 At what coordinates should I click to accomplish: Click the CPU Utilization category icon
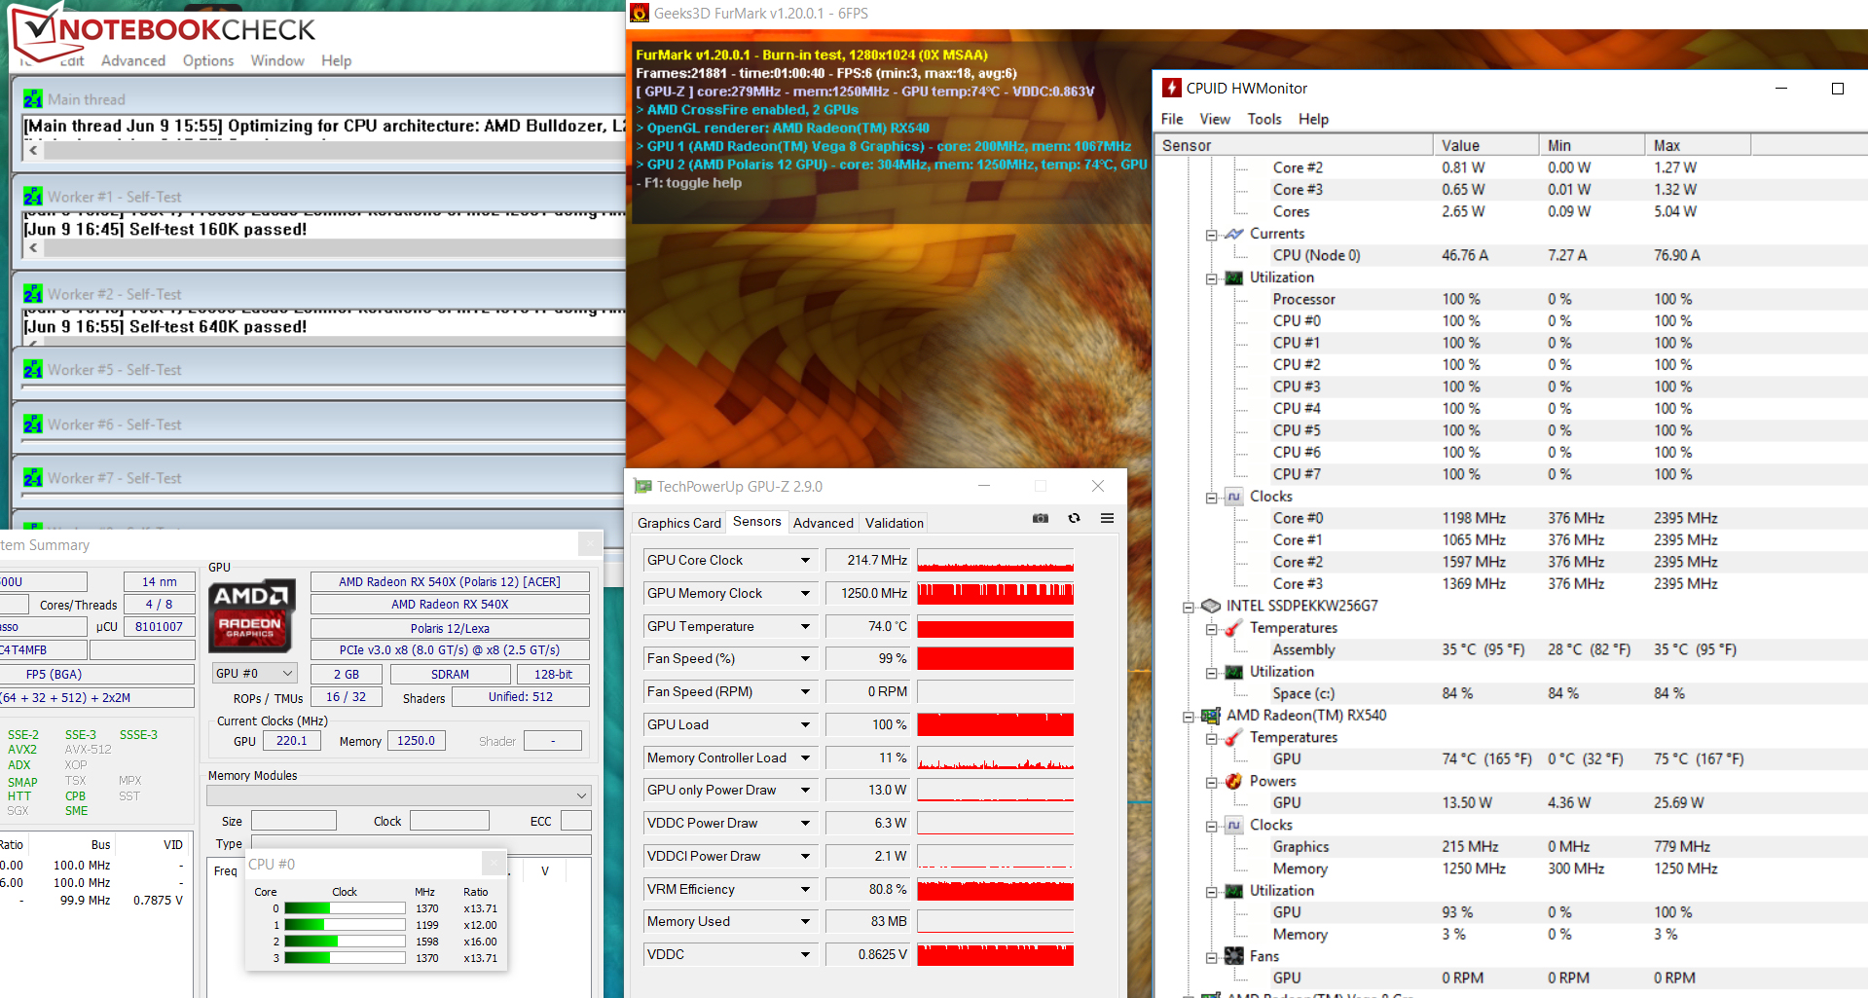pyautogui.click(x=1234, y=277)
